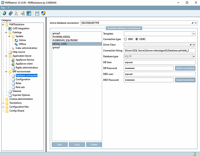
Task: Select Configuration under ERP environment
Action: 23,80
